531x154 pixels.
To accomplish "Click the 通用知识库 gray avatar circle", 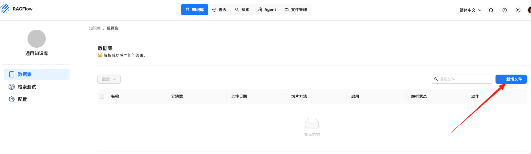I will [x=36, y=39].
